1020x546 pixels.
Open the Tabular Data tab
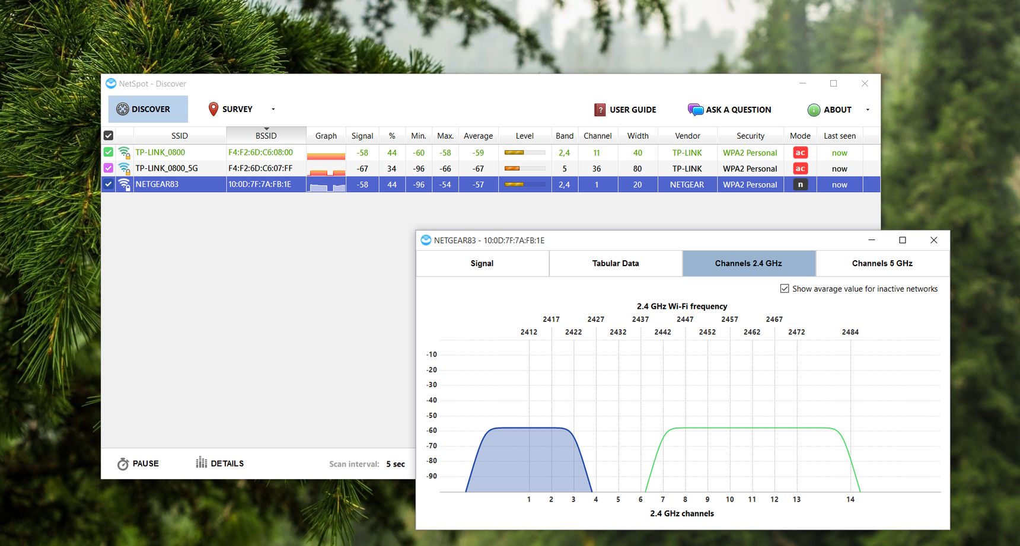(x=616, y=263)
